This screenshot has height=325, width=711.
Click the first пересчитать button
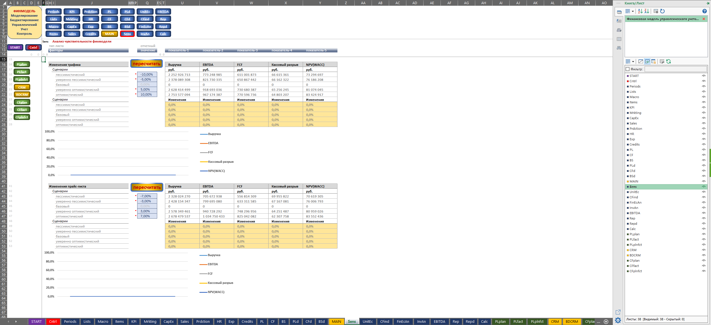tap(146, 64)
